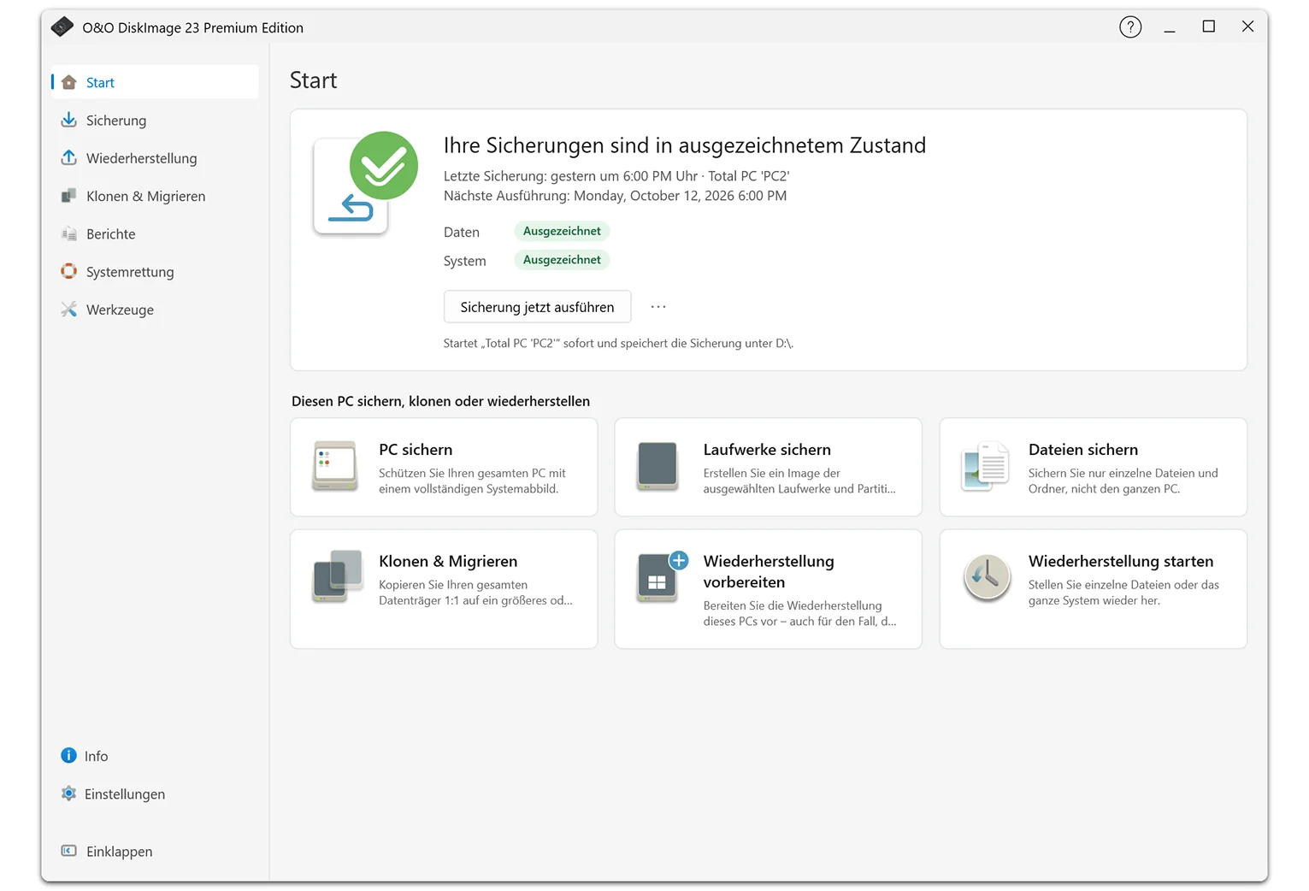Image resolution: width=1309 pixels, height=891 pixels.
Task: Click the Wiederherstellung starten clock icon
Action: click(987, 577)
